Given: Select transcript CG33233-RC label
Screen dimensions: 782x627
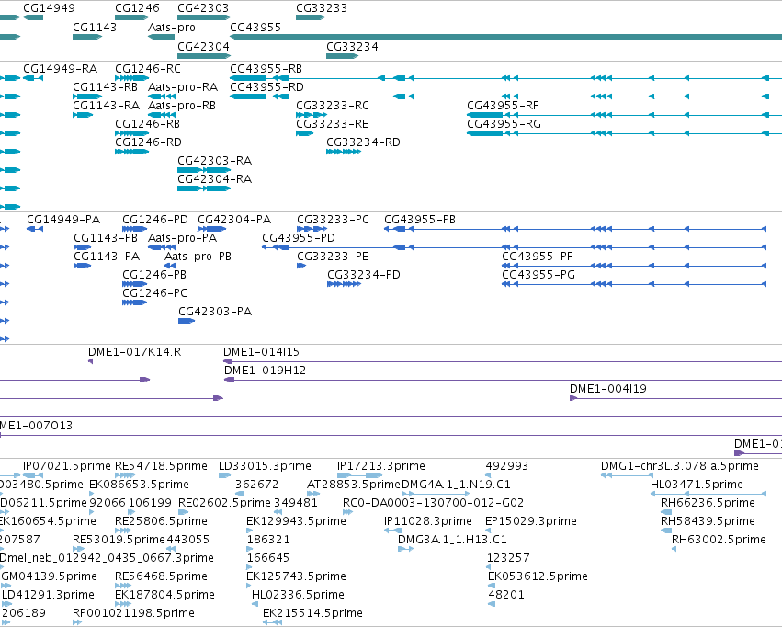Looking at the screenshot, I should tap(332, 106).
